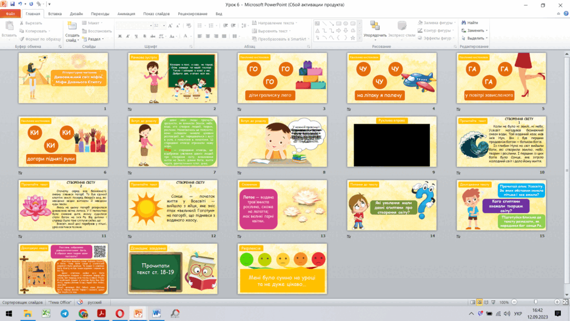The width and height of the screenshot is (570, 321).
Task: Switch to the Вид tab
Action: pyautogui.click(x=219, y=14)
